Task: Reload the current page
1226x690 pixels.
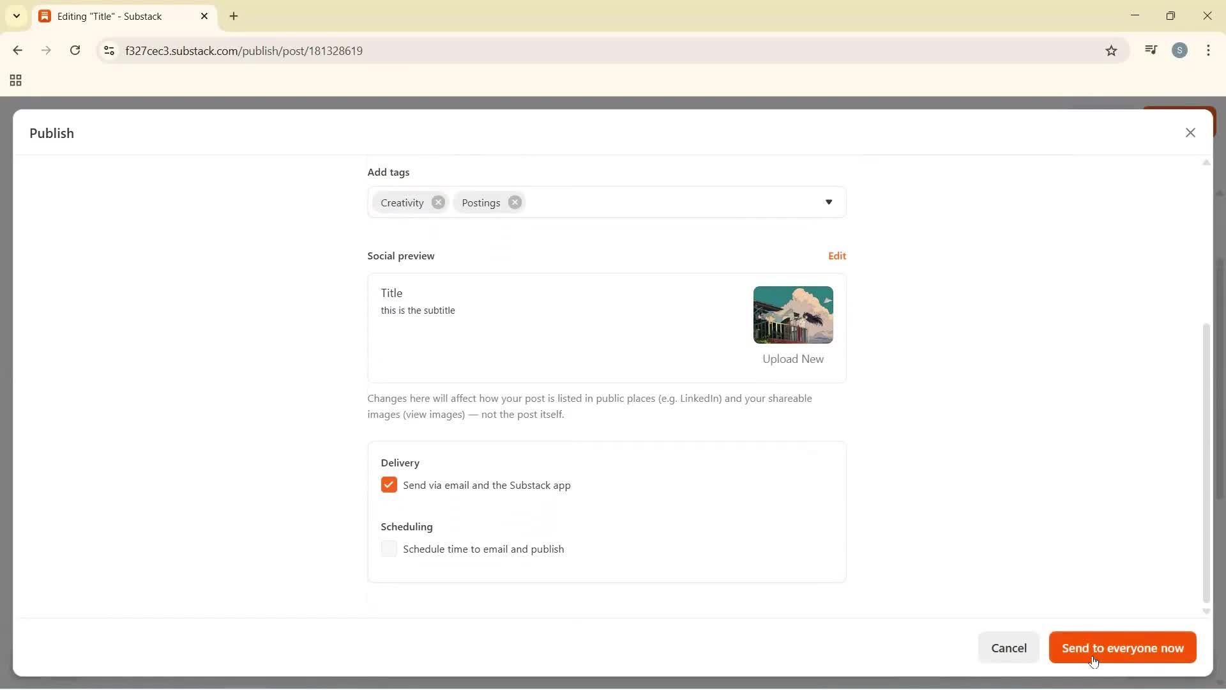Action: coord(75,50)
